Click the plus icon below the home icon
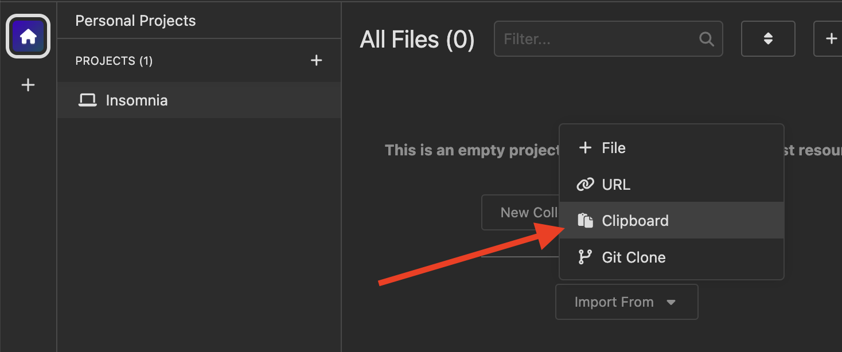The width and height of the screenshot is (842, 352). [x=28, y=84]
